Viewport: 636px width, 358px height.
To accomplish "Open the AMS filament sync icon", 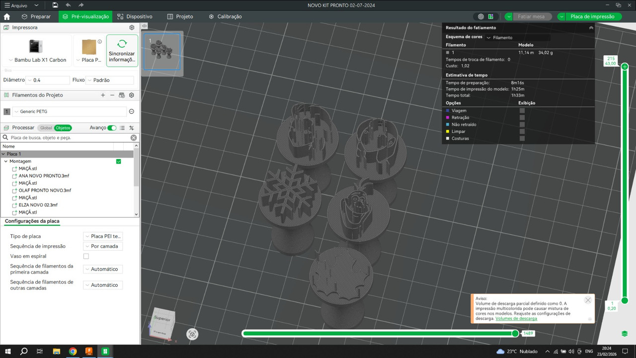I will click(x=122, y=95).
